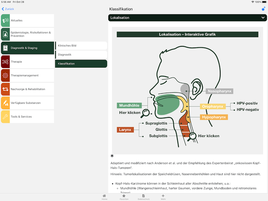Select the Klinisches Bild submenu item
Viewport: 268px width, 201px height.
point(81,45)
